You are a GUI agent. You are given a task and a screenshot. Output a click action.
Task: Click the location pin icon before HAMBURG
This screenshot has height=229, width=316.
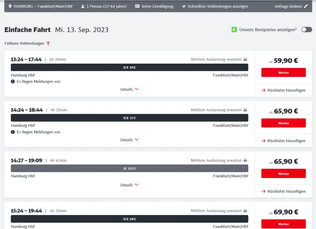click(10, 6)
